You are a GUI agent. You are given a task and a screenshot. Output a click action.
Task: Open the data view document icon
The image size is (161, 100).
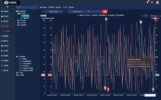coord(146,16)
